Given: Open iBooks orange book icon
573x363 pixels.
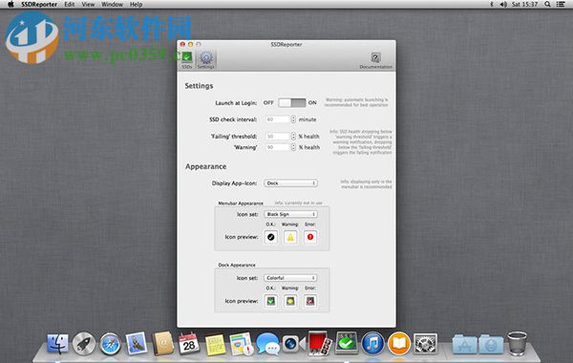Looking at the screenshot, I should click(x=399, y=344).
